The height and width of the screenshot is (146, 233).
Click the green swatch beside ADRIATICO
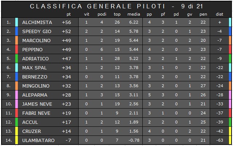16,58
